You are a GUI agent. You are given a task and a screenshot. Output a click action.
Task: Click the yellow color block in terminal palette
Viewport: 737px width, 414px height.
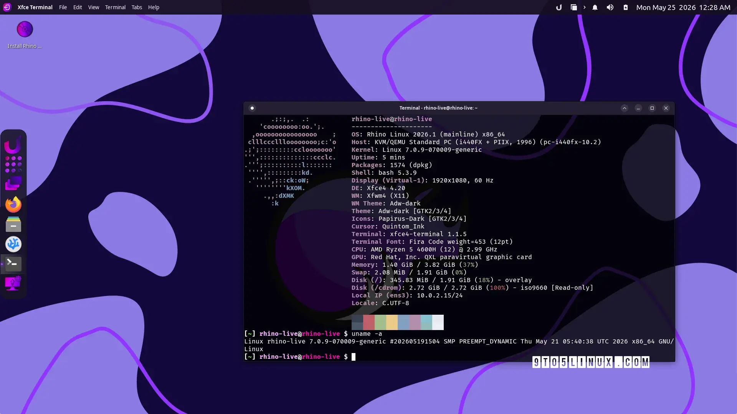392,322
